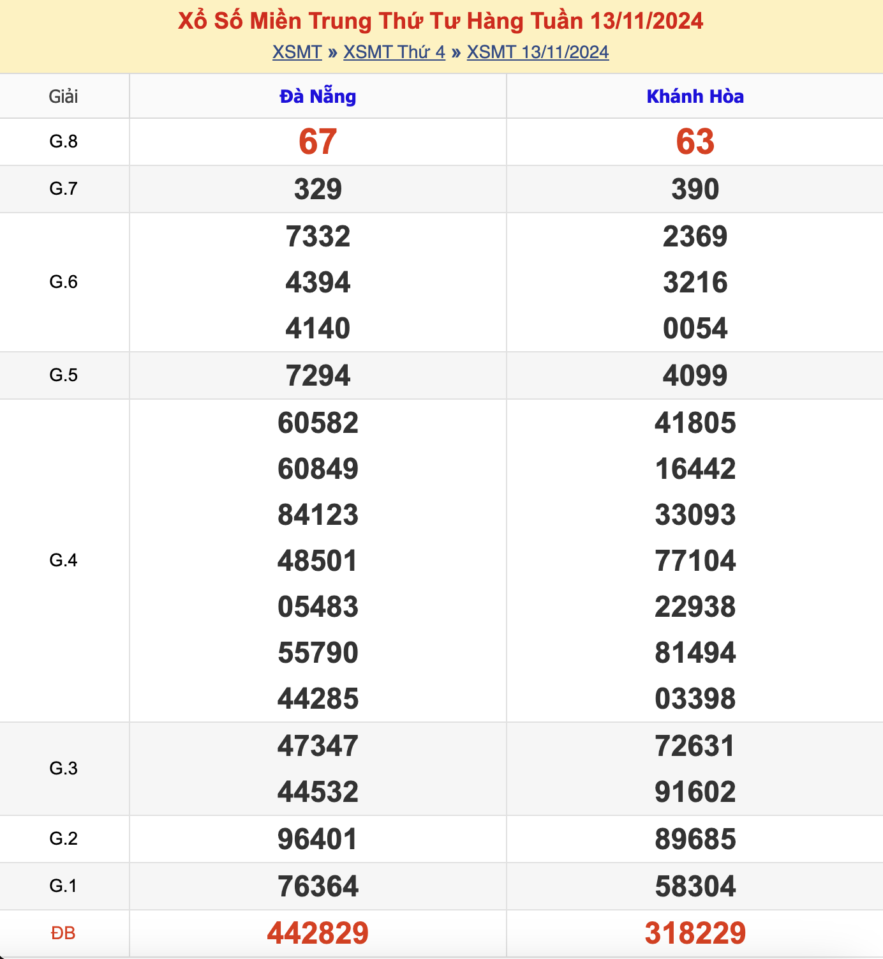Select the G.4 row label
Viewport: 883px width, 959px height.
click(64, 560)
